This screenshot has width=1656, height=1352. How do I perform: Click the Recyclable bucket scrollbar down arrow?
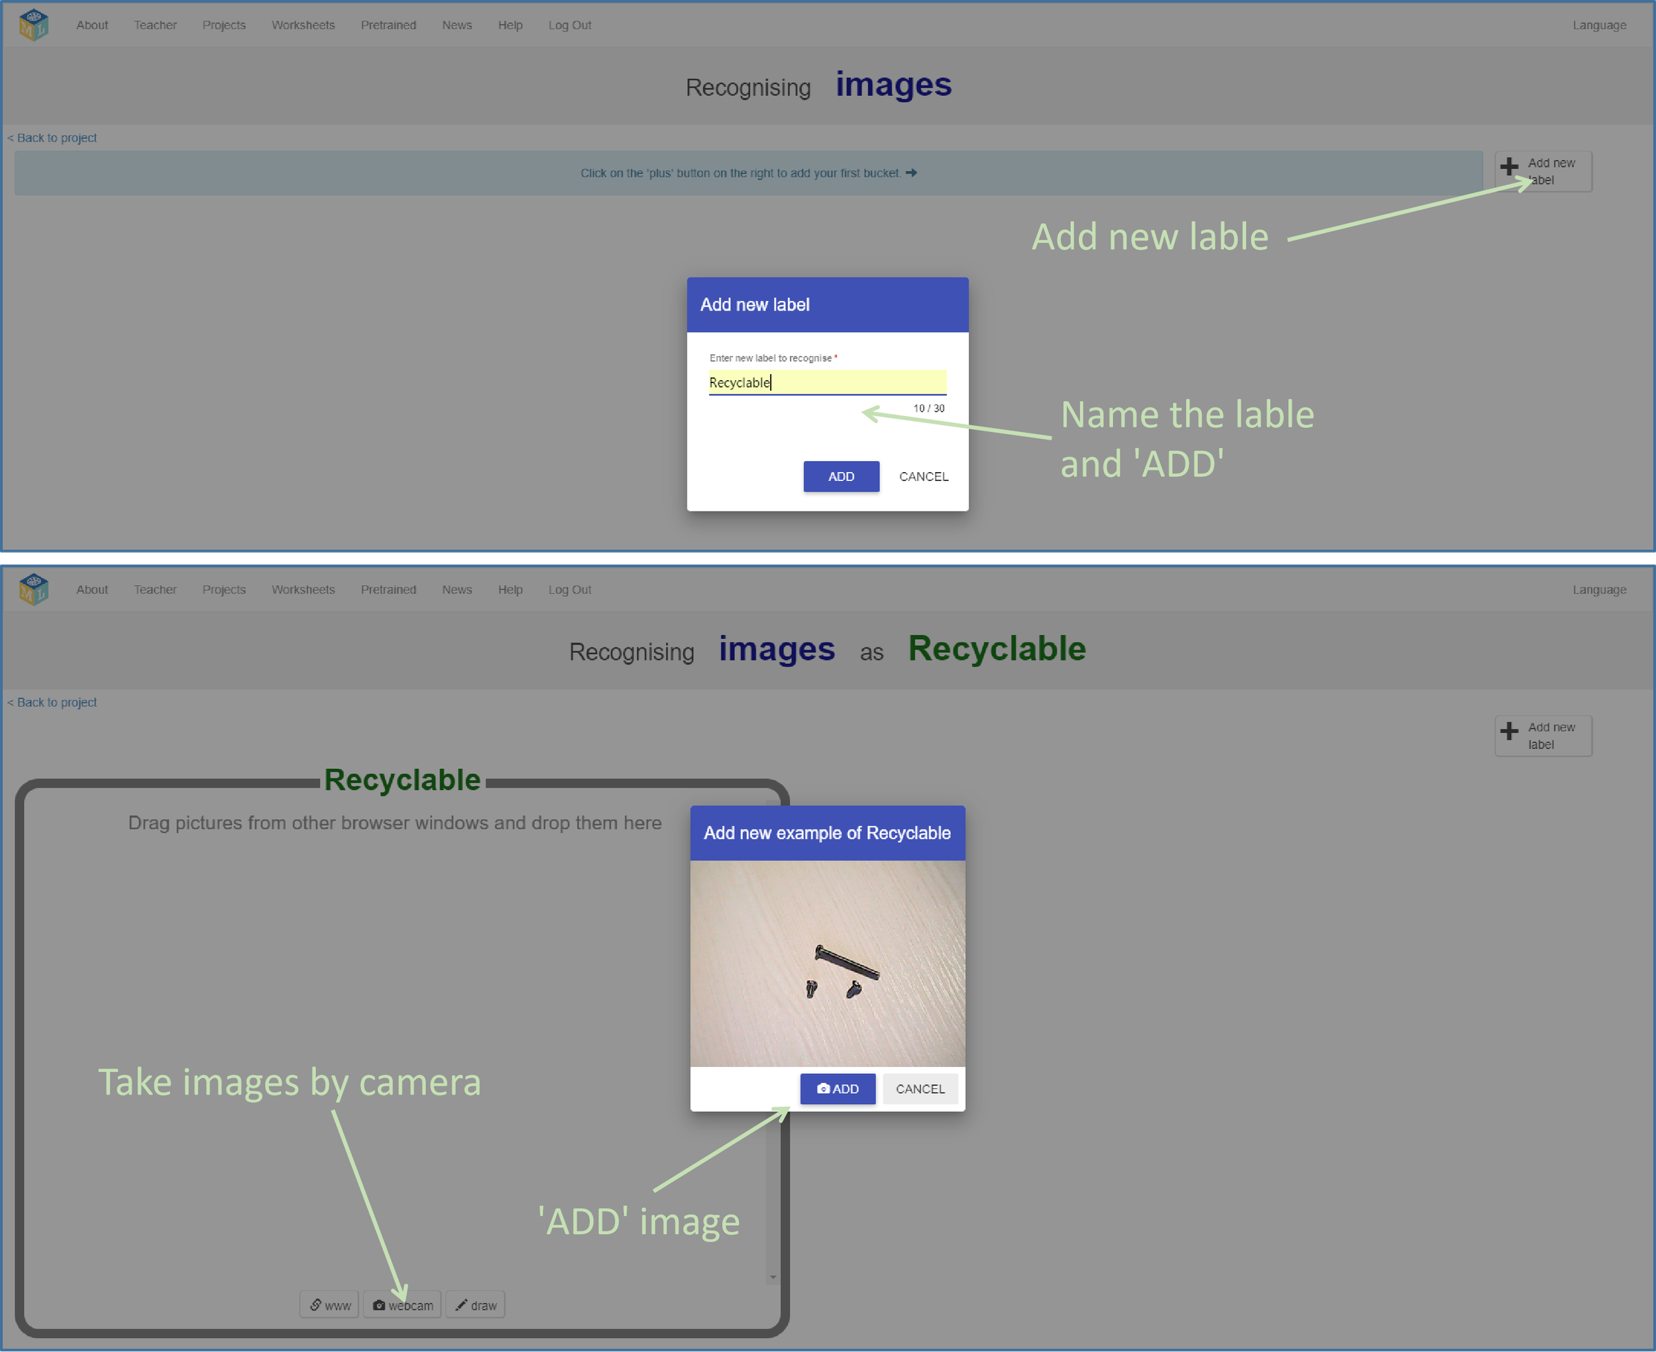772,1277
